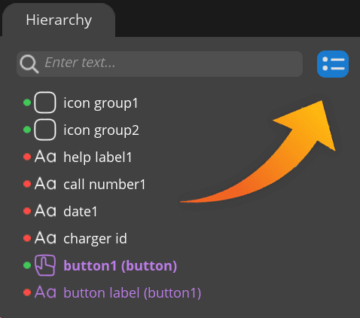The image size is (360, 318).
Task: Click the Aa text icon of help label1
Action: pos(45,157)
